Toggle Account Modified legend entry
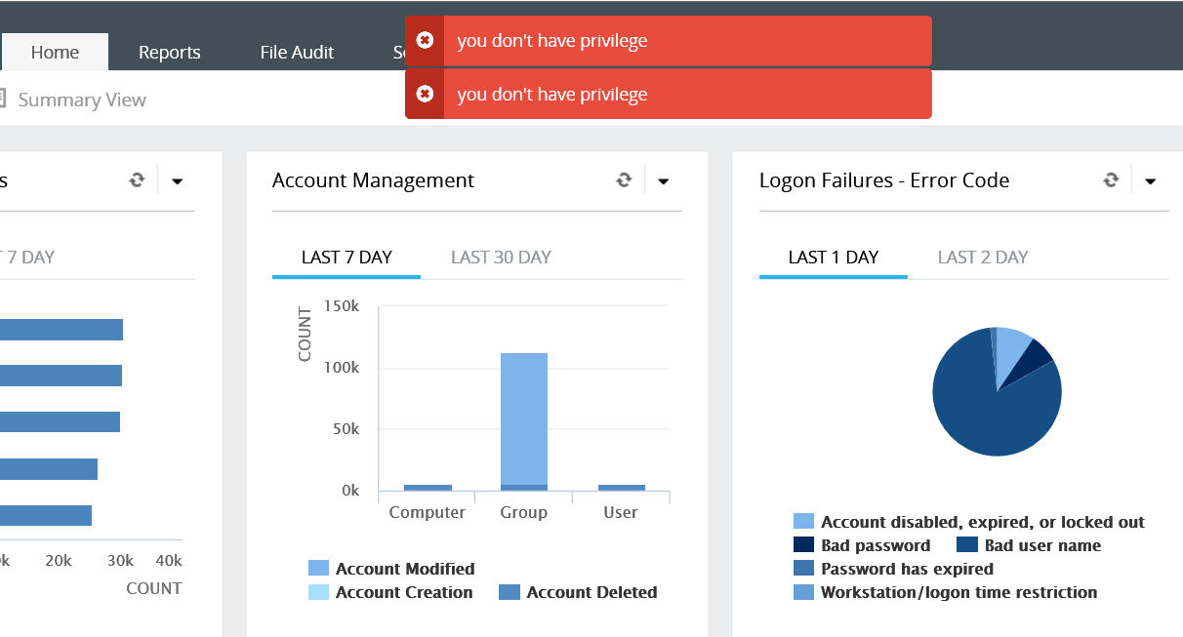1183x637 pixels. tap(391, 569)
